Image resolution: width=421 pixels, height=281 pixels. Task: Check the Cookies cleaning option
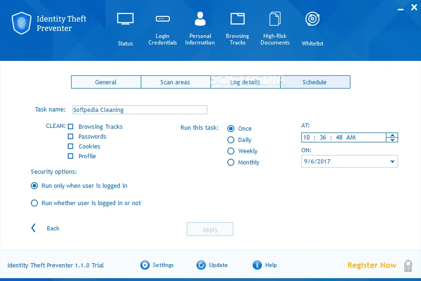[x=71, y=146]
